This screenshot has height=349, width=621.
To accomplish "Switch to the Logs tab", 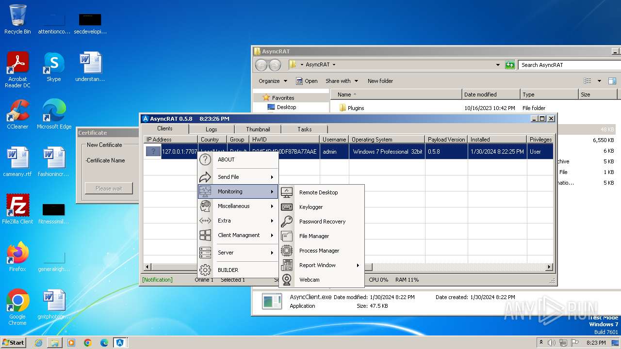I will click(212, 129).
